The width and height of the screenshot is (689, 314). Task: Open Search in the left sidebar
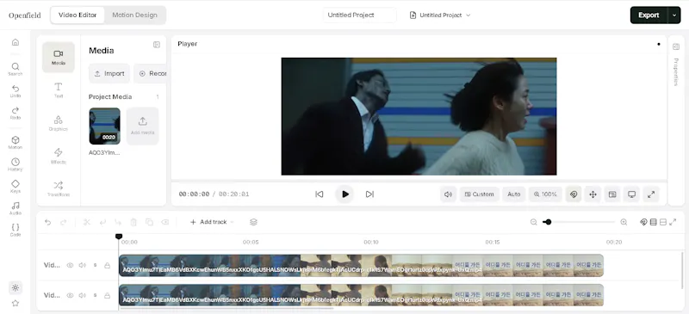point(16,69)
